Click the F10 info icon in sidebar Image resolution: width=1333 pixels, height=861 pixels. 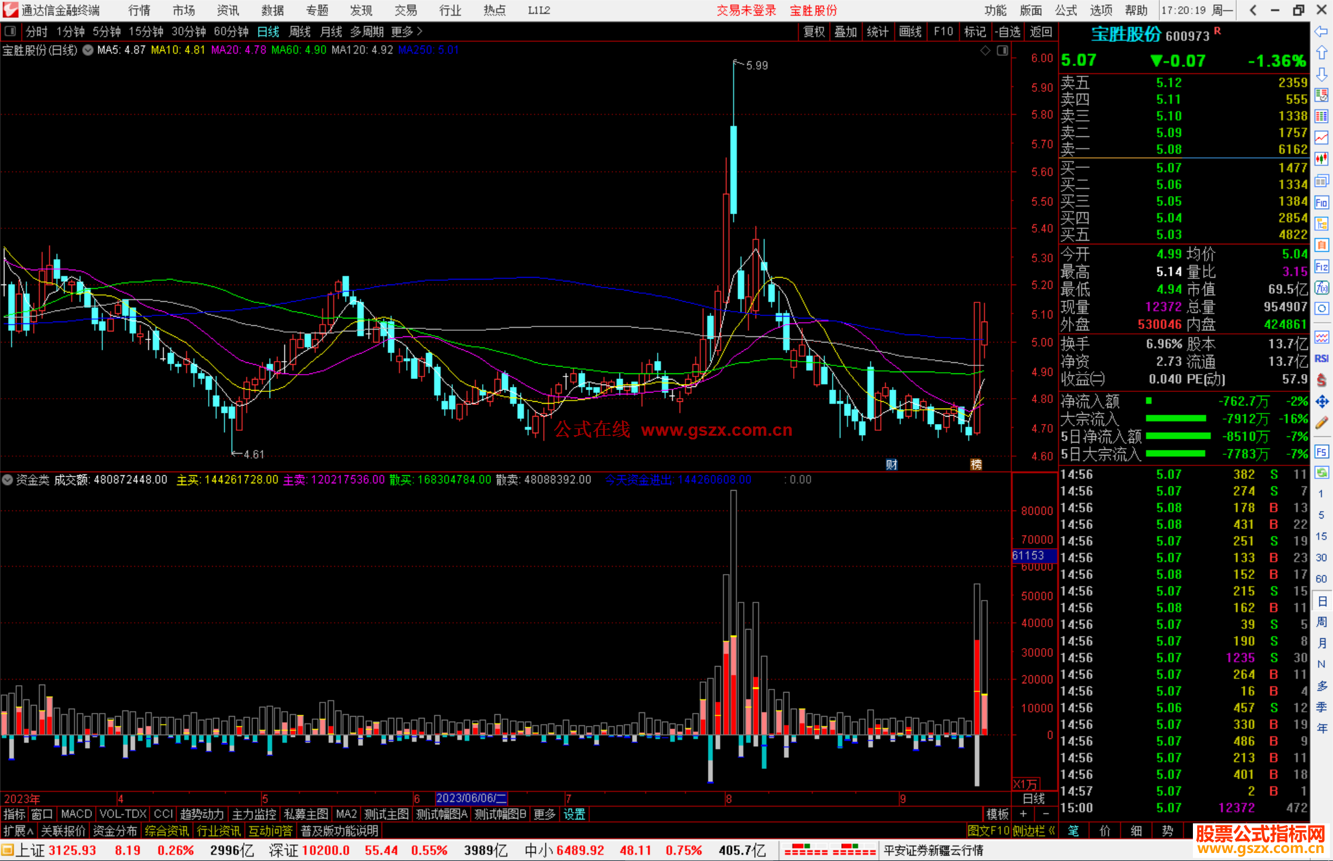1321,203
